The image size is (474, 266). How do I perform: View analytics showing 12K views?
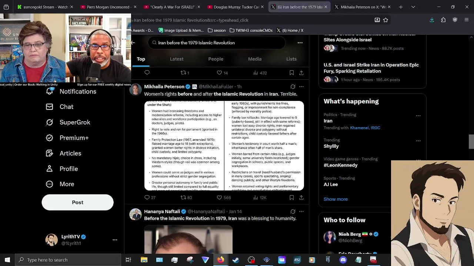260,198
